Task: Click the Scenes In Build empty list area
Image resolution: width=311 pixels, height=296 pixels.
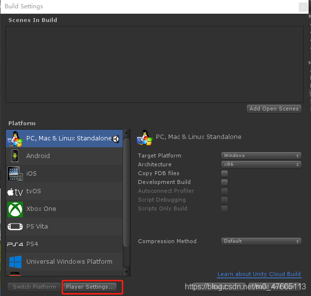Action: [x=155, y=64]
